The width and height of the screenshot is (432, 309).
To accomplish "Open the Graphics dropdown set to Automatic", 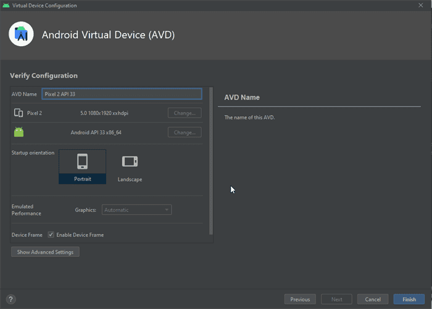I will [x=136, y=210].
